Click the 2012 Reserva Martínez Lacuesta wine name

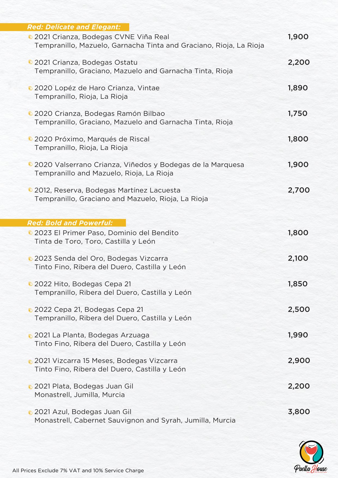107,190
